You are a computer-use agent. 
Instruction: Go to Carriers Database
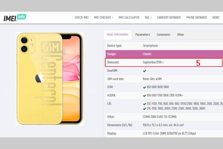pyautogui.click(x=169, y=17)
